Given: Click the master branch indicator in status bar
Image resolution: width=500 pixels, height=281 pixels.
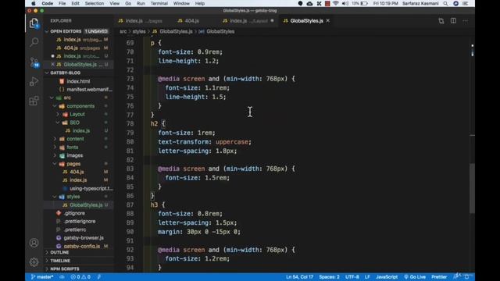Looking at the screenshot, I should click(x=42, y=277).
